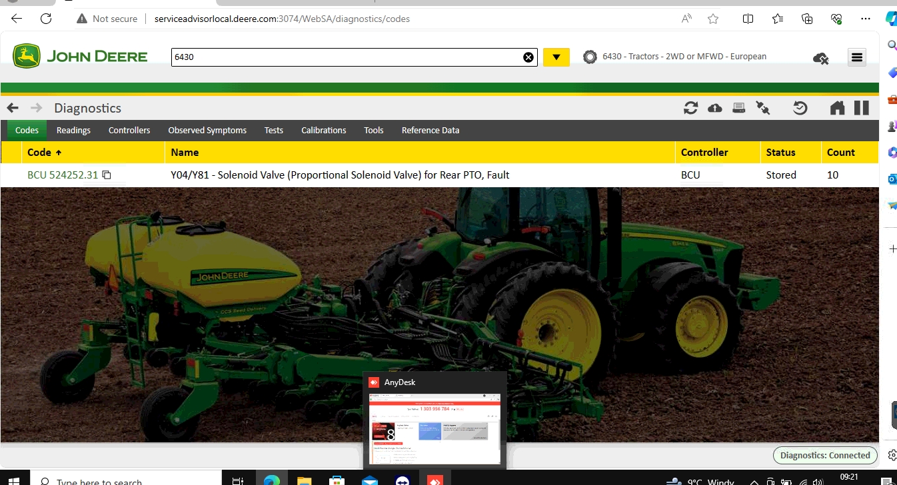
Task: Copy the BCU 524252.31 code
Action: tap(107, 174)
